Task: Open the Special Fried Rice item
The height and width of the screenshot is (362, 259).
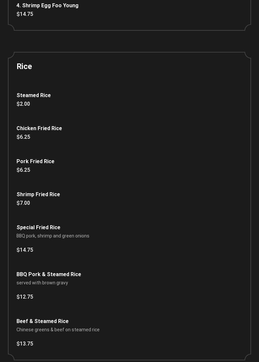Action: [38, 228]
